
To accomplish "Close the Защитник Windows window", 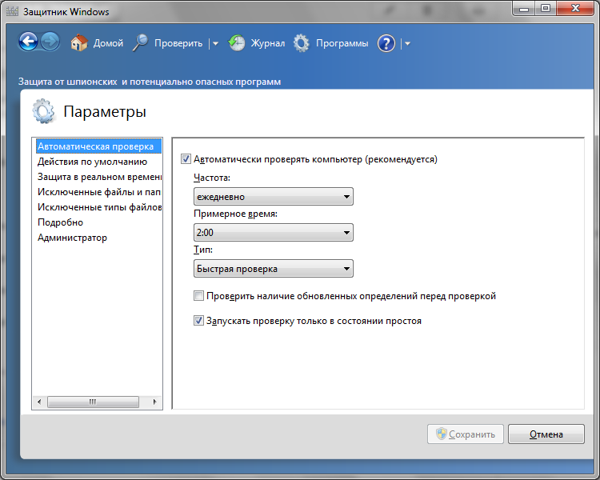I will (x=575, y=9).
